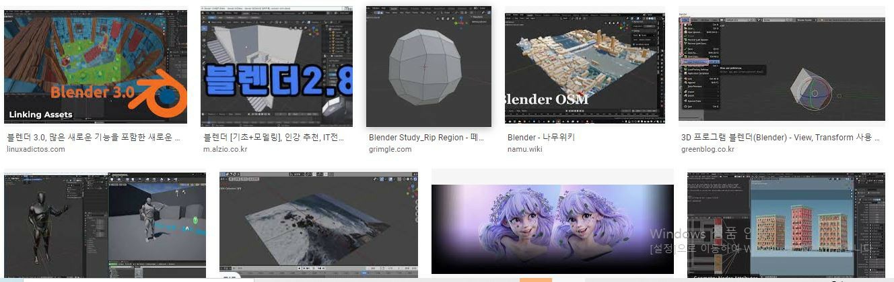Open the Blender file menu screenshot thumbnail

tap(782, 67)
